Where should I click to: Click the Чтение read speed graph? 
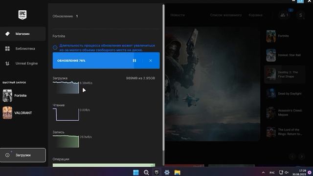click(66, 114)
